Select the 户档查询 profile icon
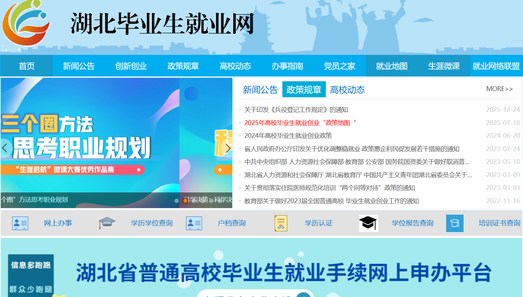Viewport: 523px width, 297px height. 194,223
